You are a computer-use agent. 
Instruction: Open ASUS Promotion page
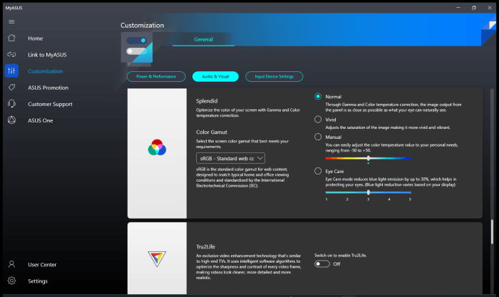[48, 88]
